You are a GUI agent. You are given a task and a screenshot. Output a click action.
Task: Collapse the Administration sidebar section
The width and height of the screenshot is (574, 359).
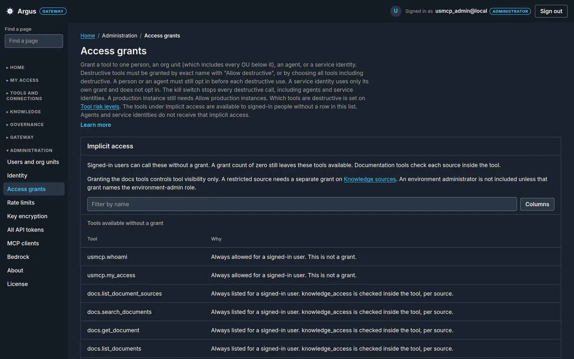pyautogui.click(x=29, y=150)
